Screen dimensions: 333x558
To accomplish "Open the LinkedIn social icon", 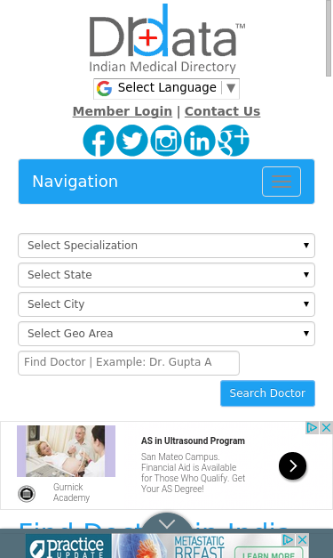I will tap(200, 141).
